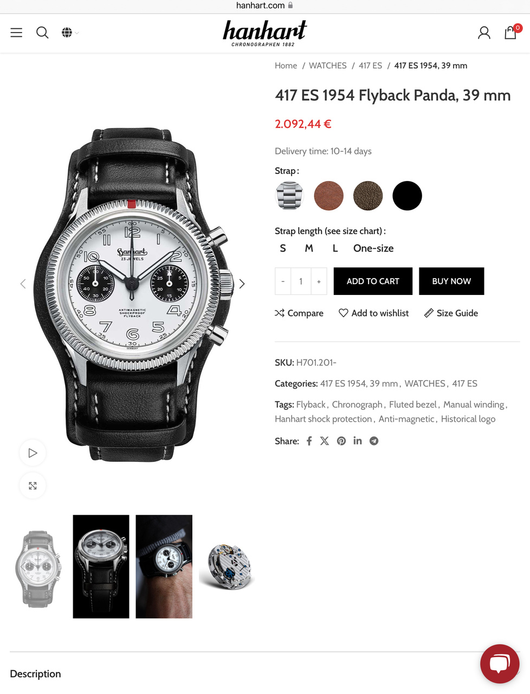Increase quantity with plus button
The width and height of the screenshot is (530, 694).
[319, 281]
